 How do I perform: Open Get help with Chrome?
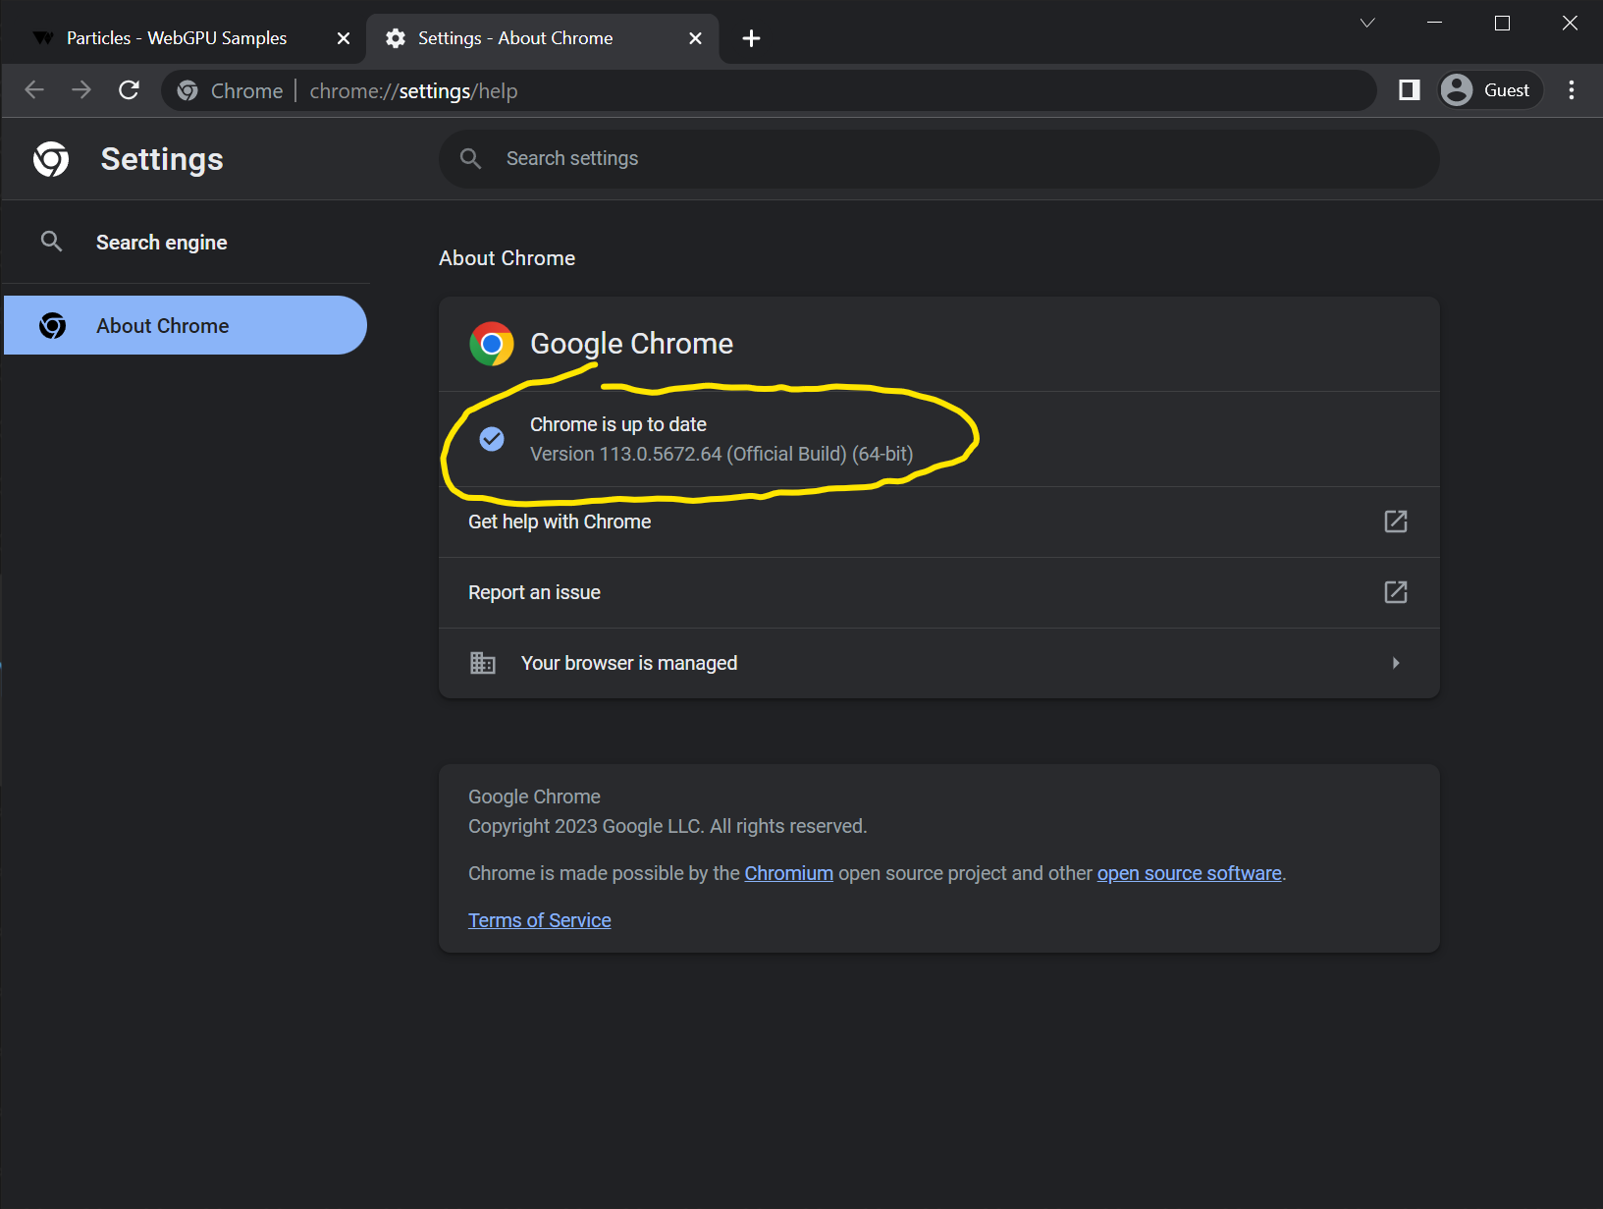pos(939,522)
